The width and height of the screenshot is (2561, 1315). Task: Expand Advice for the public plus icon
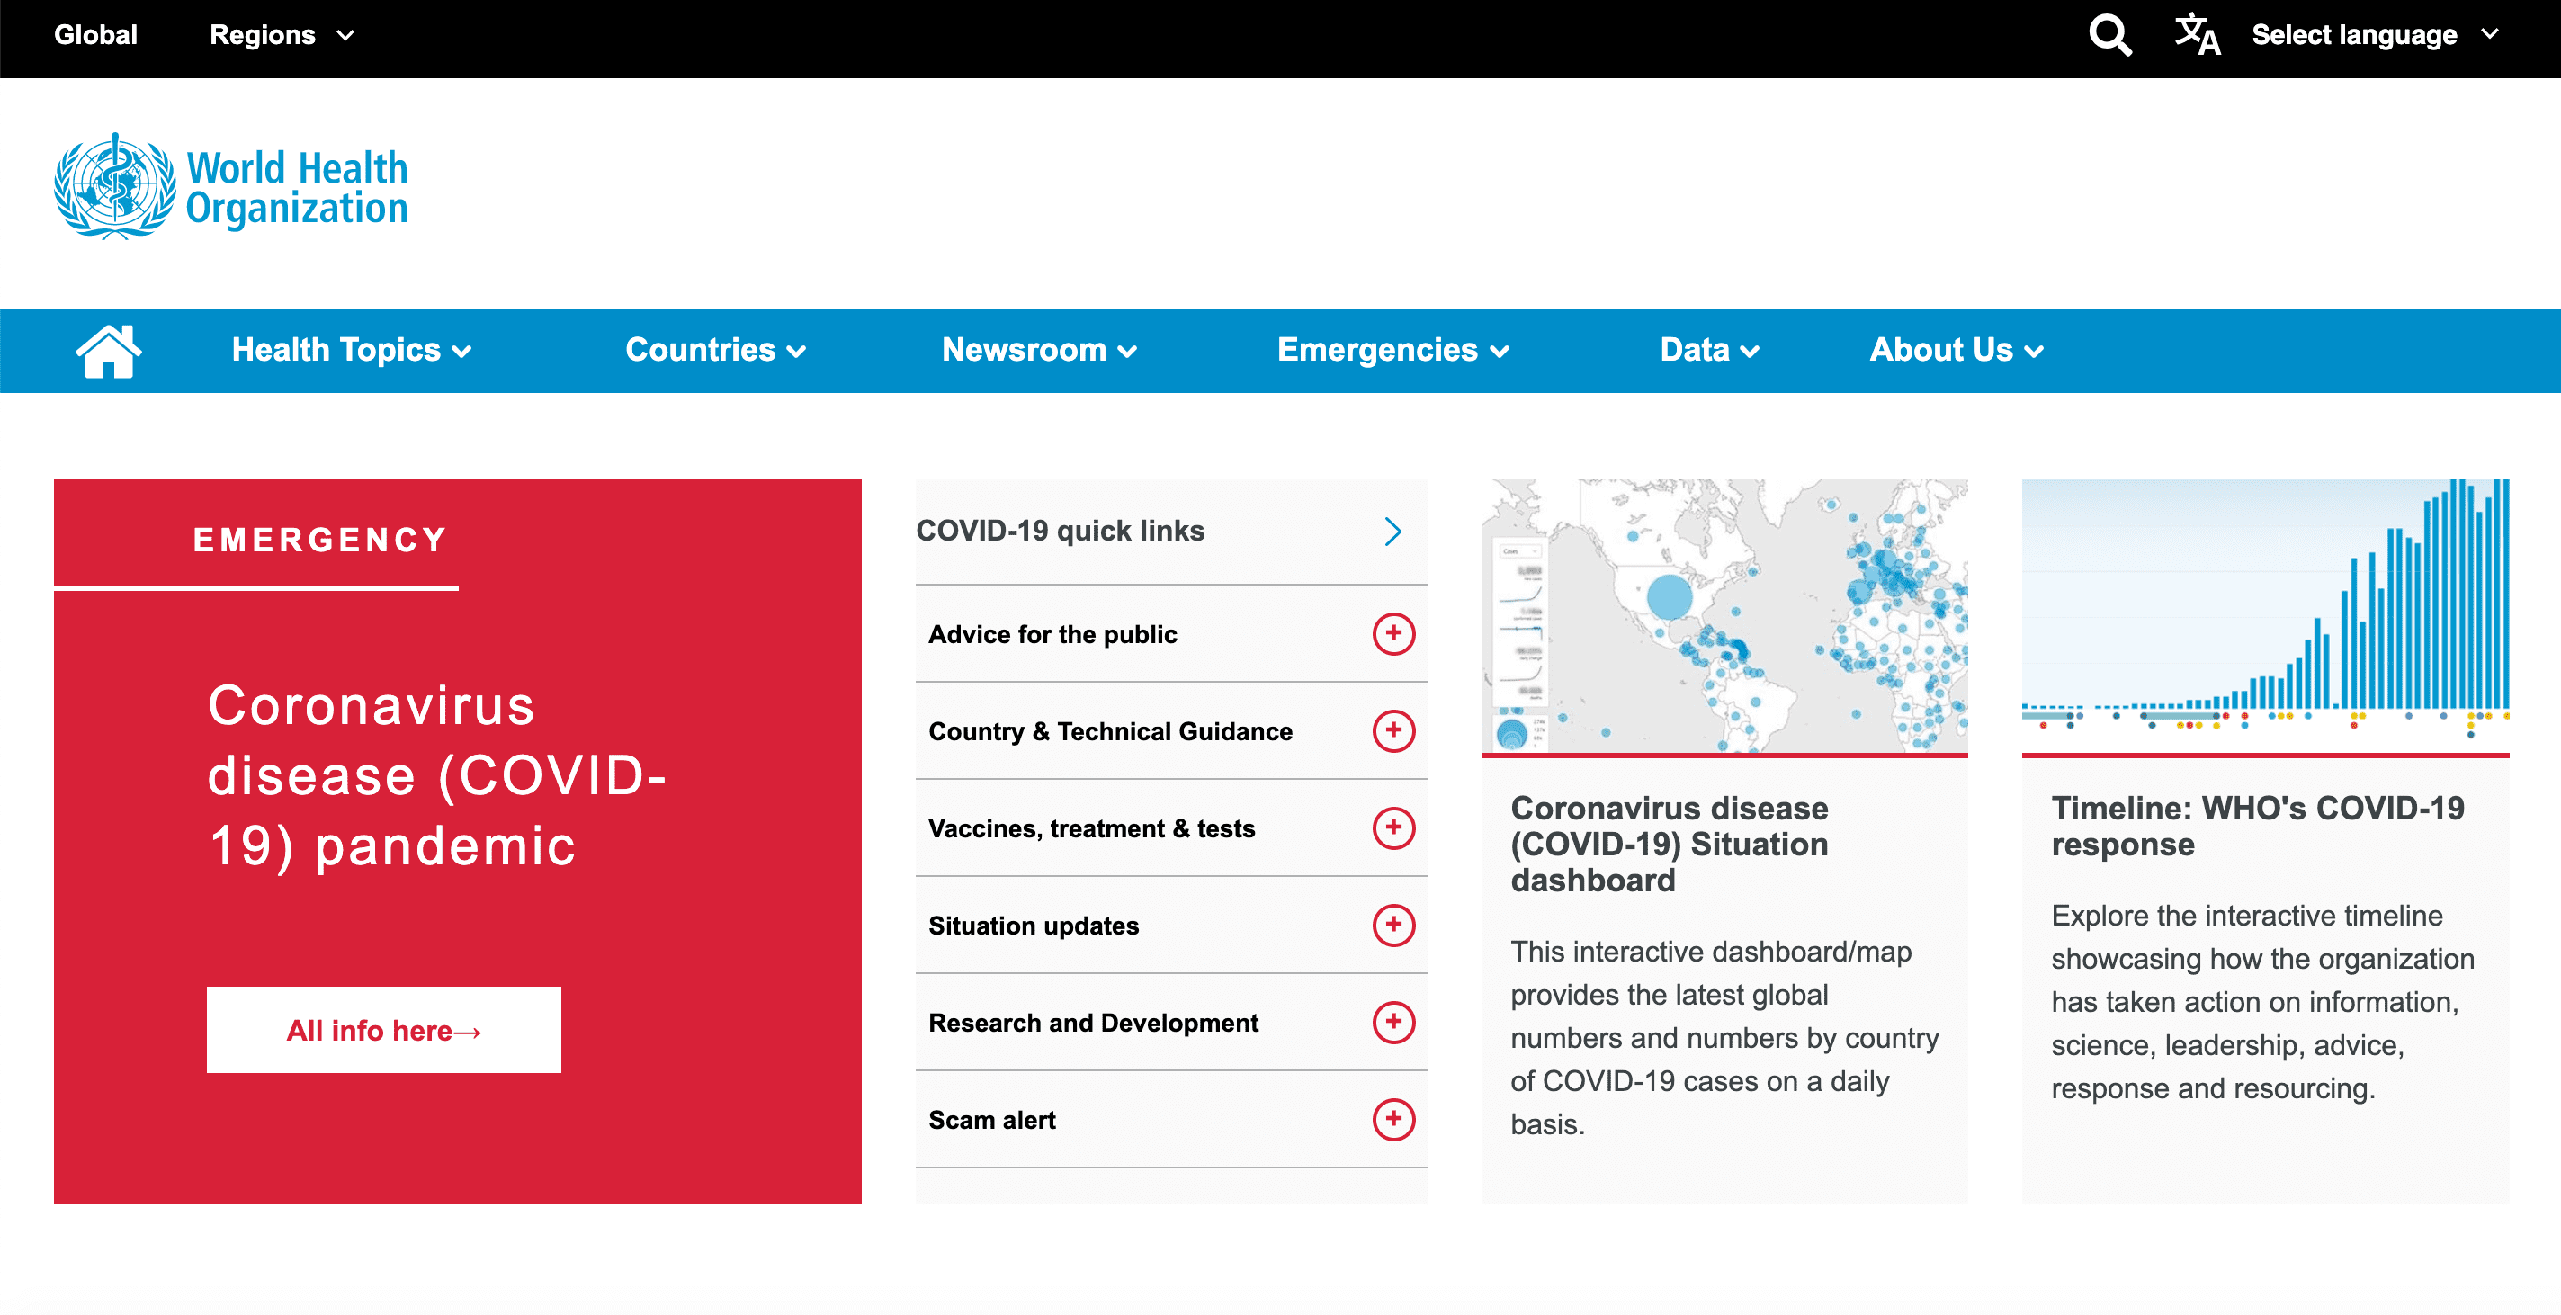[1392, 633]
